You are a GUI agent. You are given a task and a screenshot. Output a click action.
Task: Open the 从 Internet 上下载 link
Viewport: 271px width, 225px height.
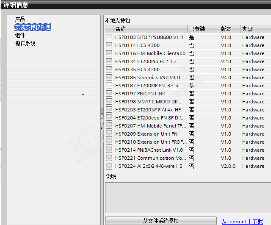(242, 222)
